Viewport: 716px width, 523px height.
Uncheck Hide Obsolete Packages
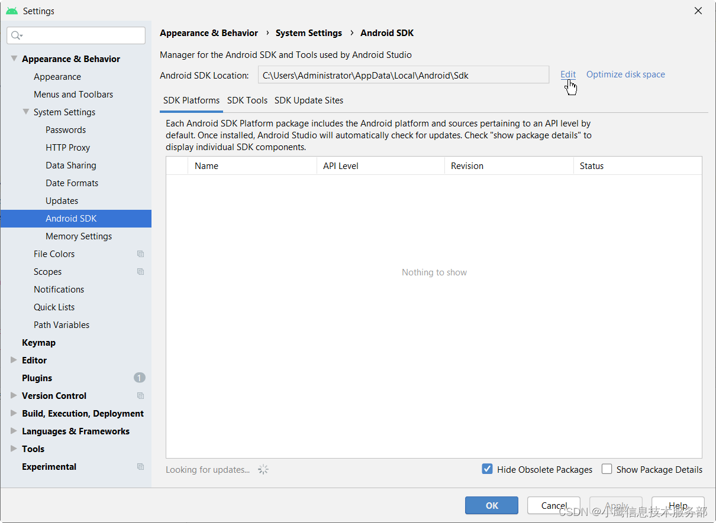pyautogui.click(x=488, y=469)
